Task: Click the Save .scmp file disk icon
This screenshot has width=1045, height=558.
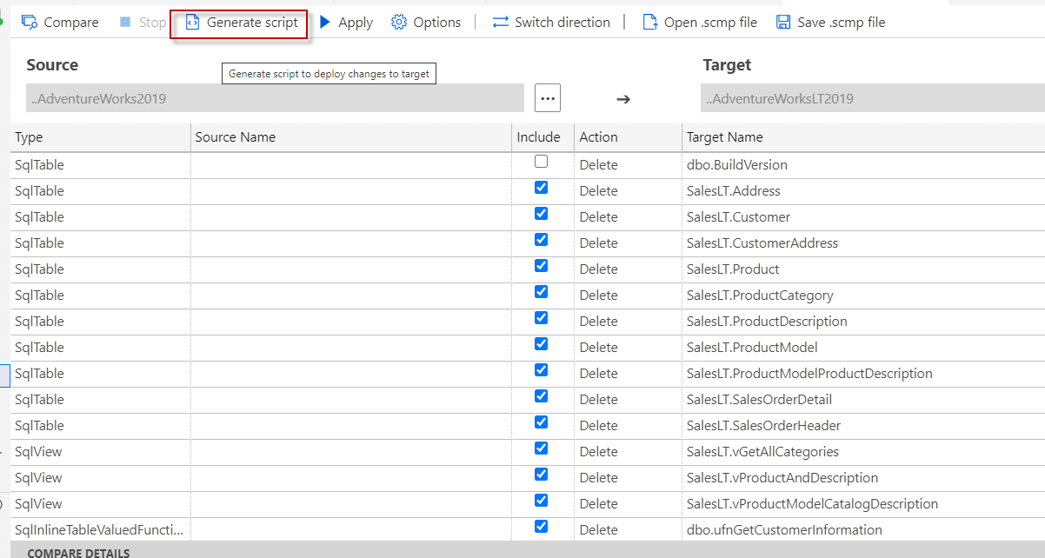Action: pos(783,23)
